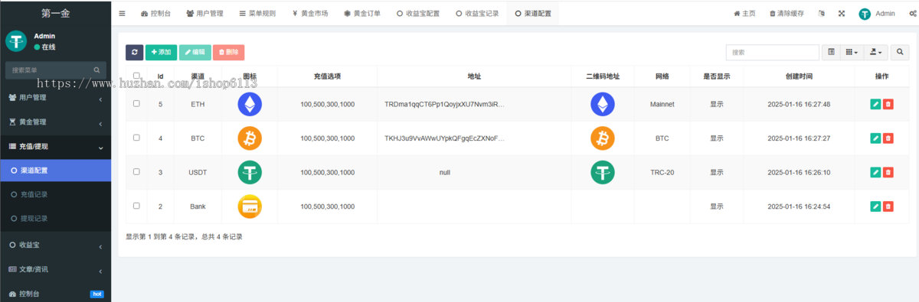Click the 第一金 site title
The image size is (919, 302).
pos(55,13)
